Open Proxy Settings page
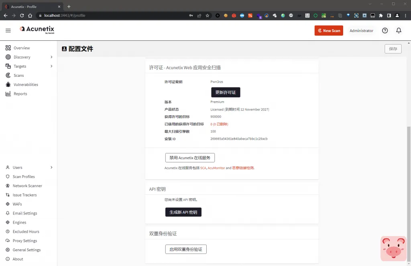 (x=24, y=240)
